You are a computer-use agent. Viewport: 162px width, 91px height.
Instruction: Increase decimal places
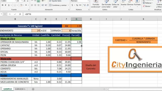[x=85, y=5]
